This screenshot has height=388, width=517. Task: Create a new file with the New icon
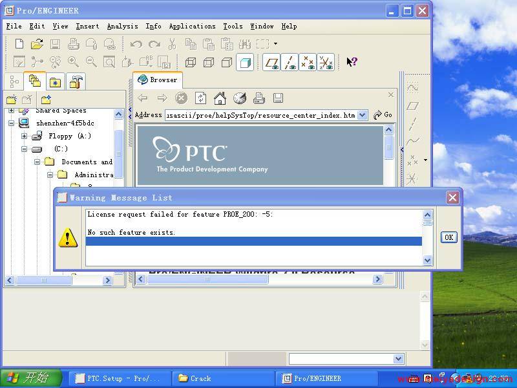pyautogui.click(x=19, y=44)
